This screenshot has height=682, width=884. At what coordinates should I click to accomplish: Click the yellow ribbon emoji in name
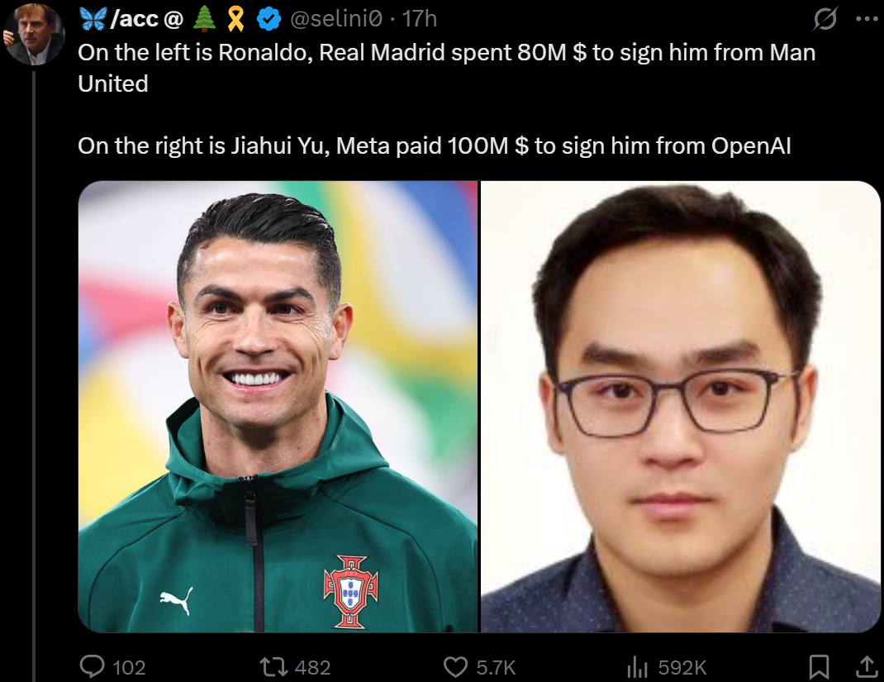point(235,19)
